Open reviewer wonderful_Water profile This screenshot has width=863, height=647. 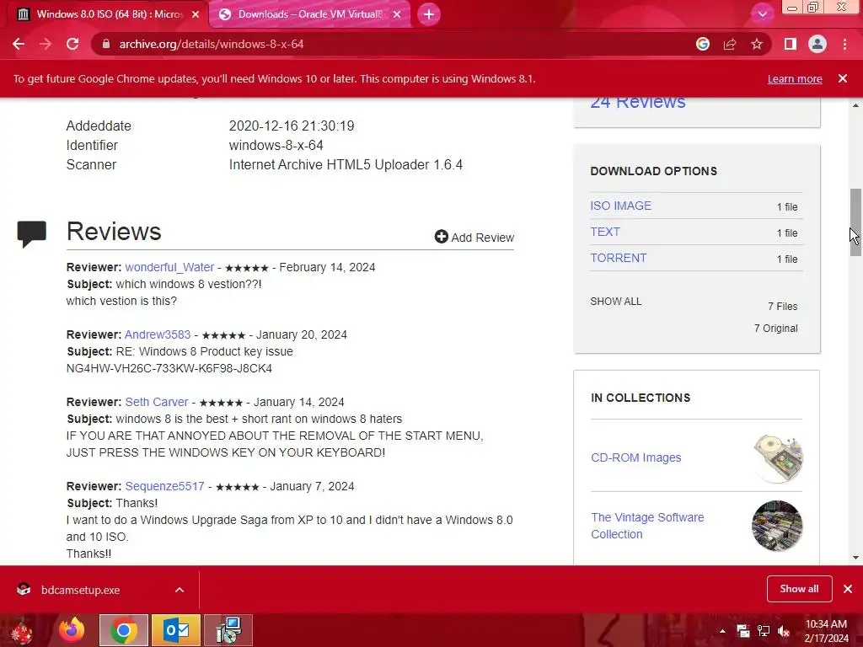point(169,267)
